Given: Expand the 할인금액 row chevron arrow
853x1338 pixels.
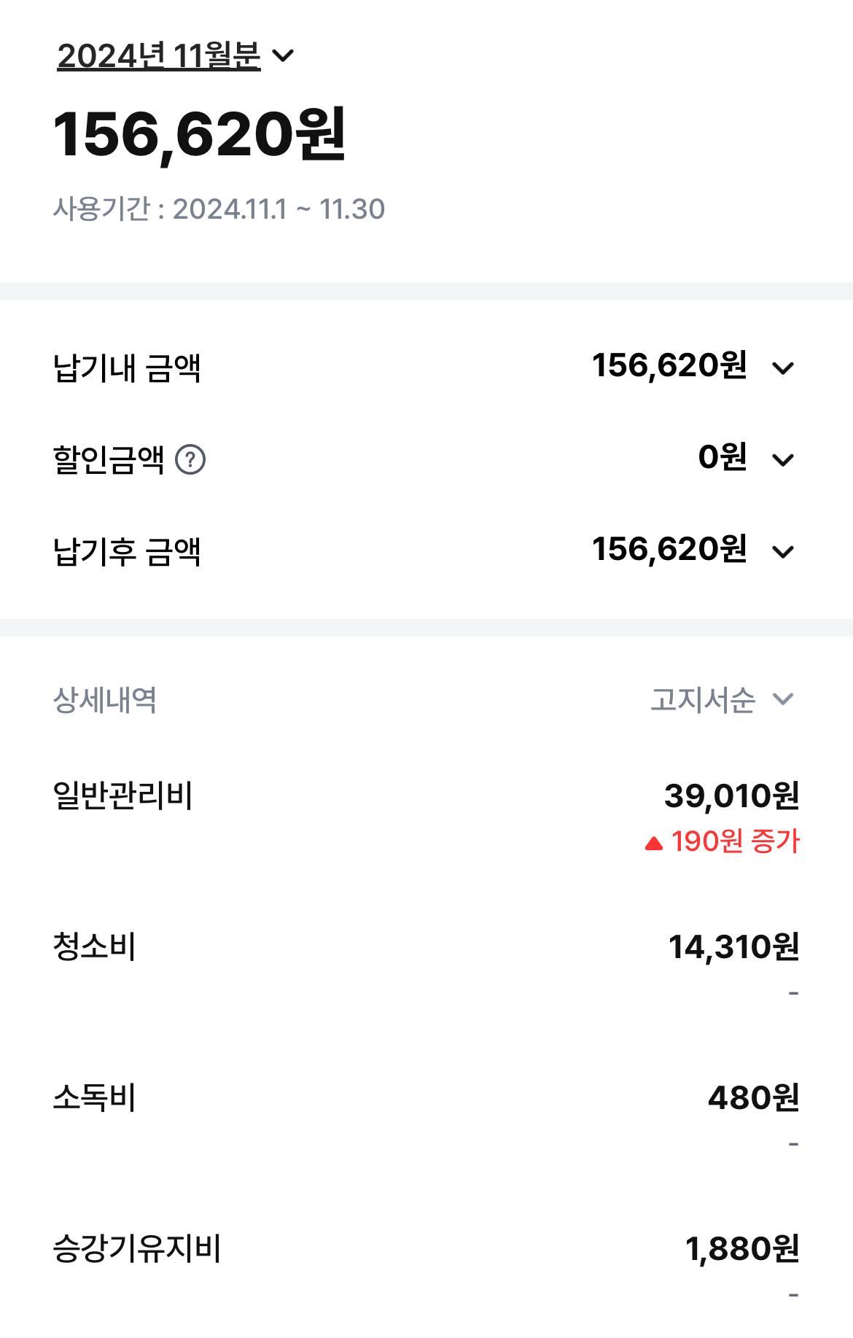Looking at the screenshot, I should point(783,460).
